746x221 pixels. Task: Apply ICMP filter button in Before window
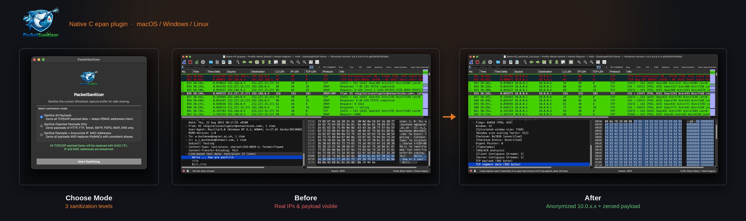click(x=369, y=67)
